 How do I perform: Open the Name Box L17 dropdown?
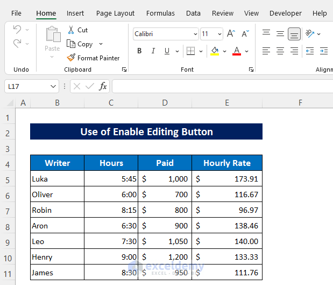pyautogui.click(x=53, y=86)
